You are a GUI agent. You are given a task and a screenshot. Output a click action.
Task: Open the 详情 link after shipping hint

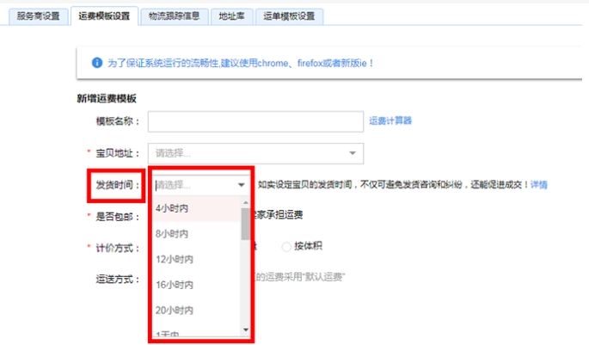(538, 184)
